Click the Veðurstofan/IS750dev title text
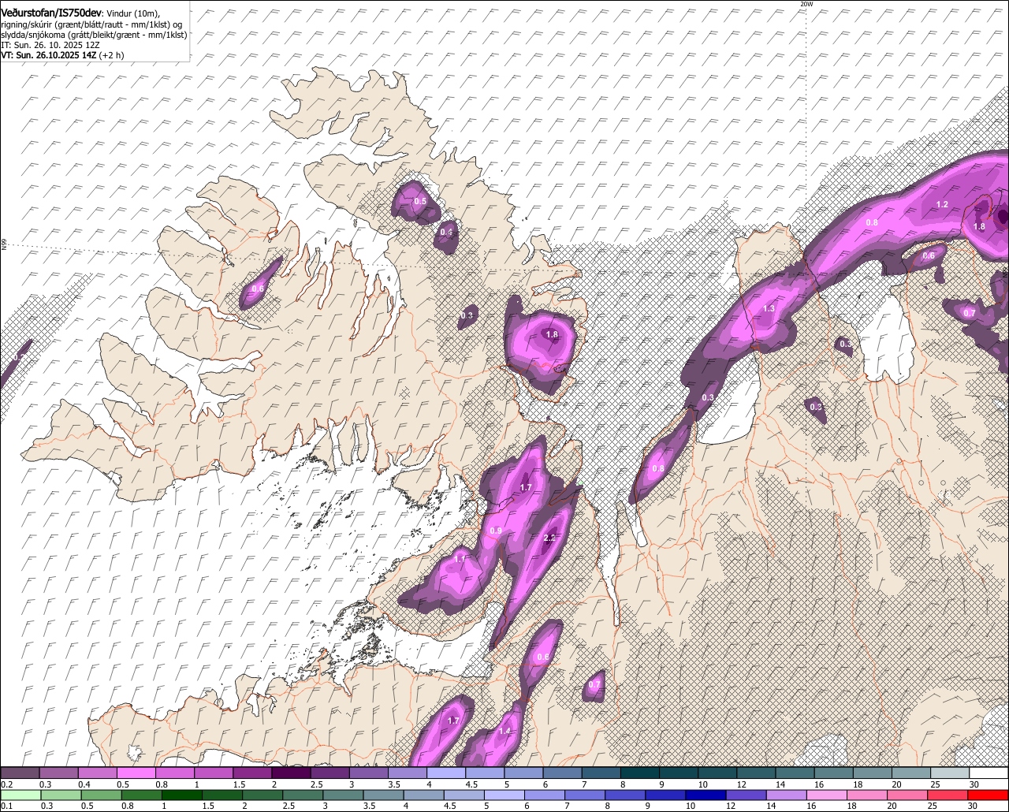This screenshot has height=812, width=1009. point(51,13)
